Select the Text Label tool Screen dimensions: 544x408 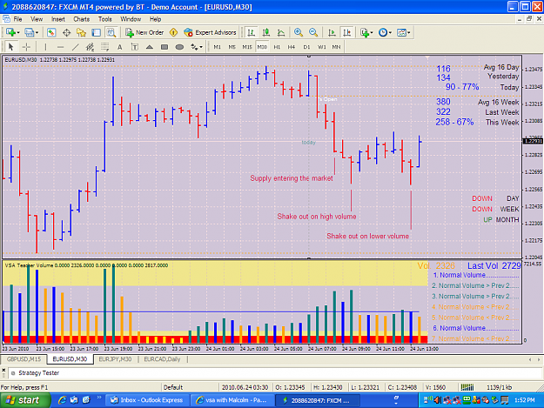coord(135,47)
